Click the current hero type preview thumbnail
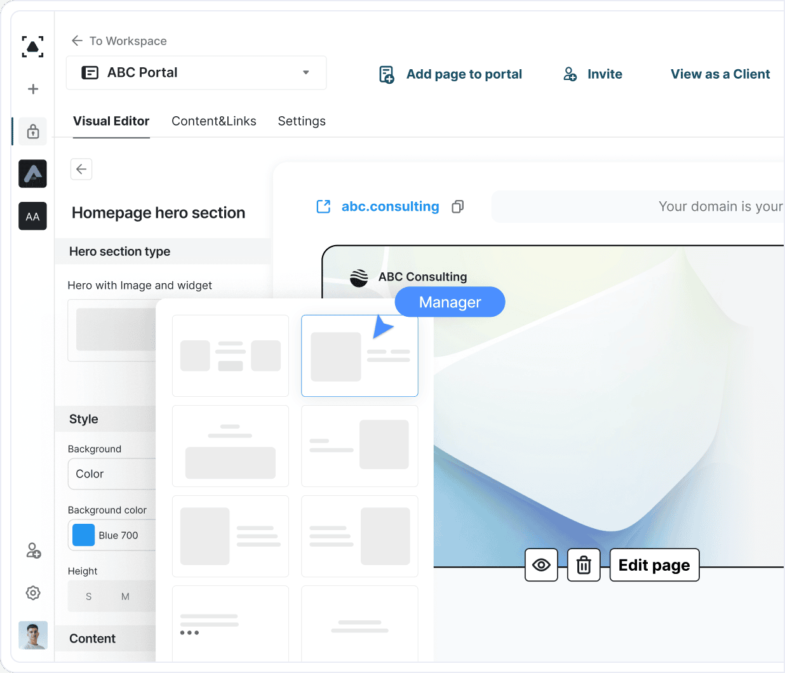Screen dimensions: 785x673 112,330
